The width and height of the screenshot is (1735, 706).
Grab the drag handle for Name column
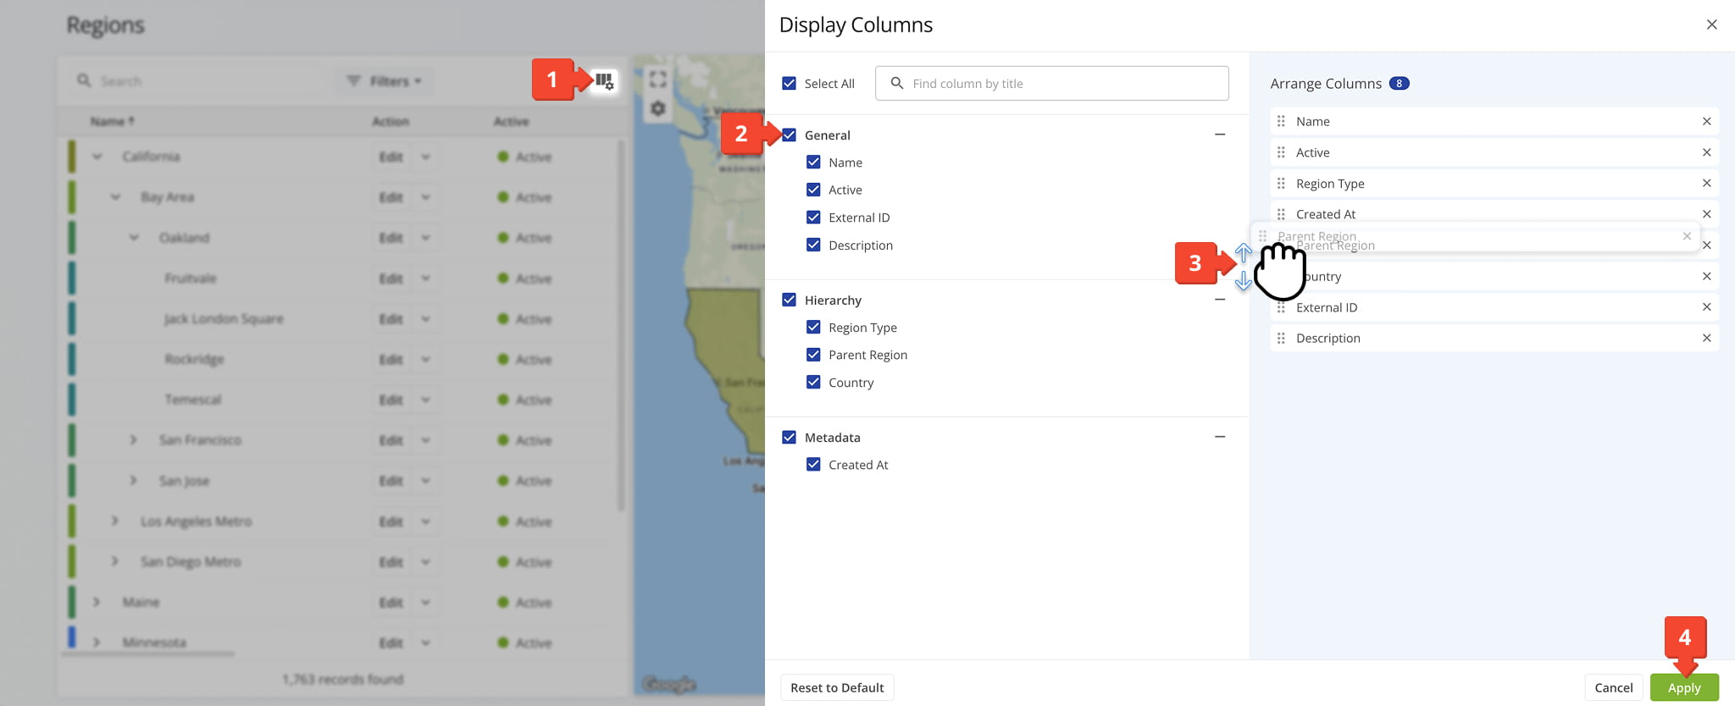coord(1281,121)
